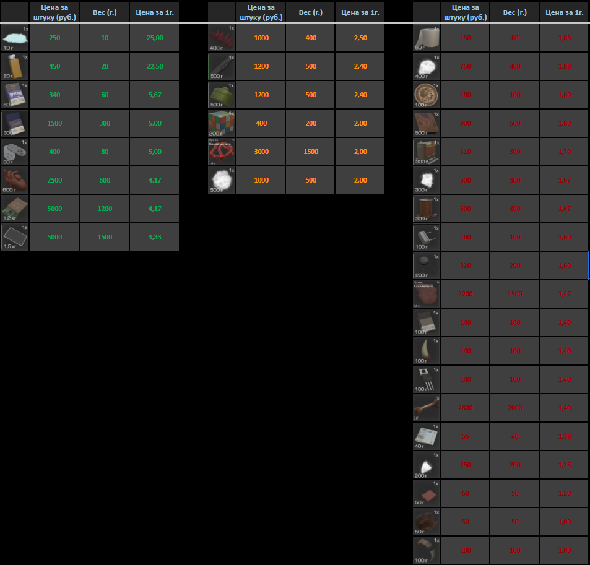
Task: Click the green table's 'Вес (г.)' header
Action: 105,12
